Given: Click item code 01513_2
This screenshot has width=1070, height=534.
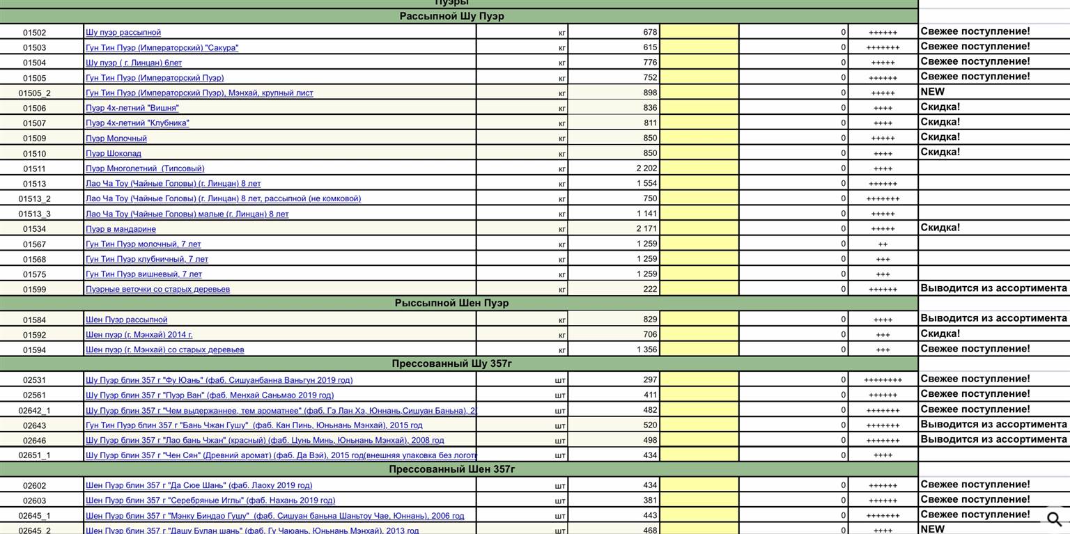Looking at the screenshot, I should click(35, 199).
